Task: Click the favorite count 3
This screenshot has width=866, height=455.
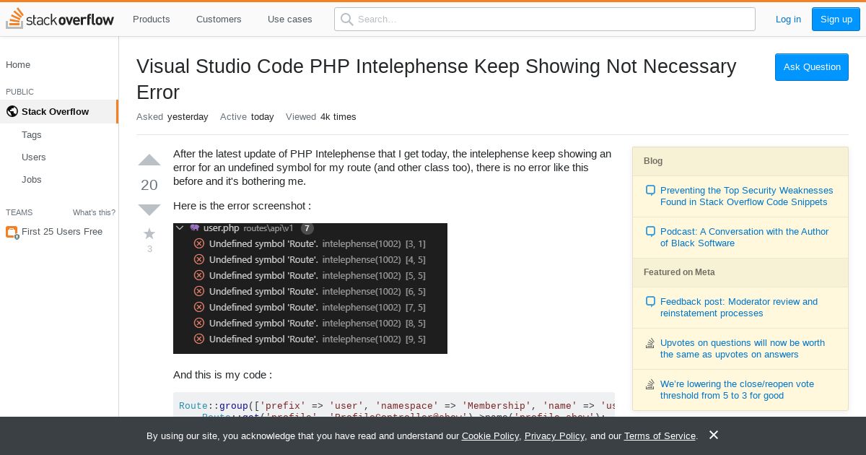Action: click(x=149, y=249)
